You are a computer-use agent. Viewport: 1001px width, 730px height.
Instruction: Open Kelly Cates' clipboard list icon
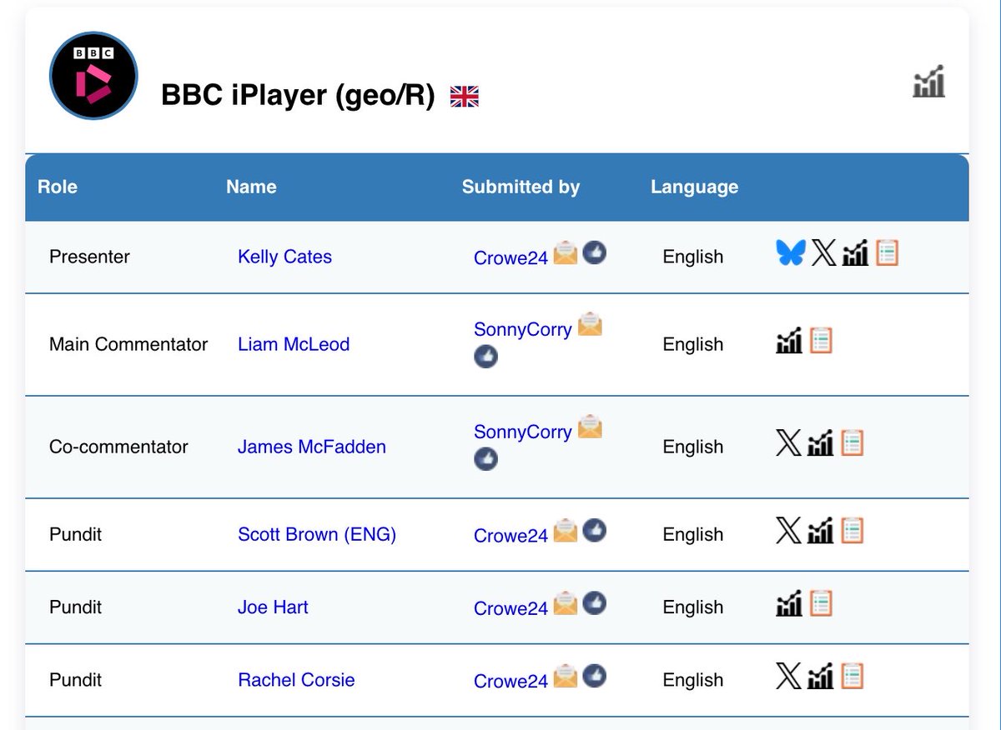click(x=887, y=252)
